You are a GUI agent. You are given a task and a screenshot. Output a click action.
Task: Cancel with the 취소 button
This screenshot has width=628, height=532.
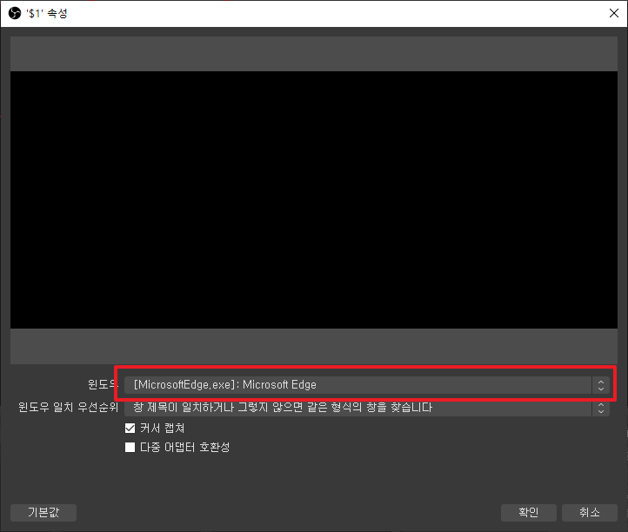(x=589, y=512)
